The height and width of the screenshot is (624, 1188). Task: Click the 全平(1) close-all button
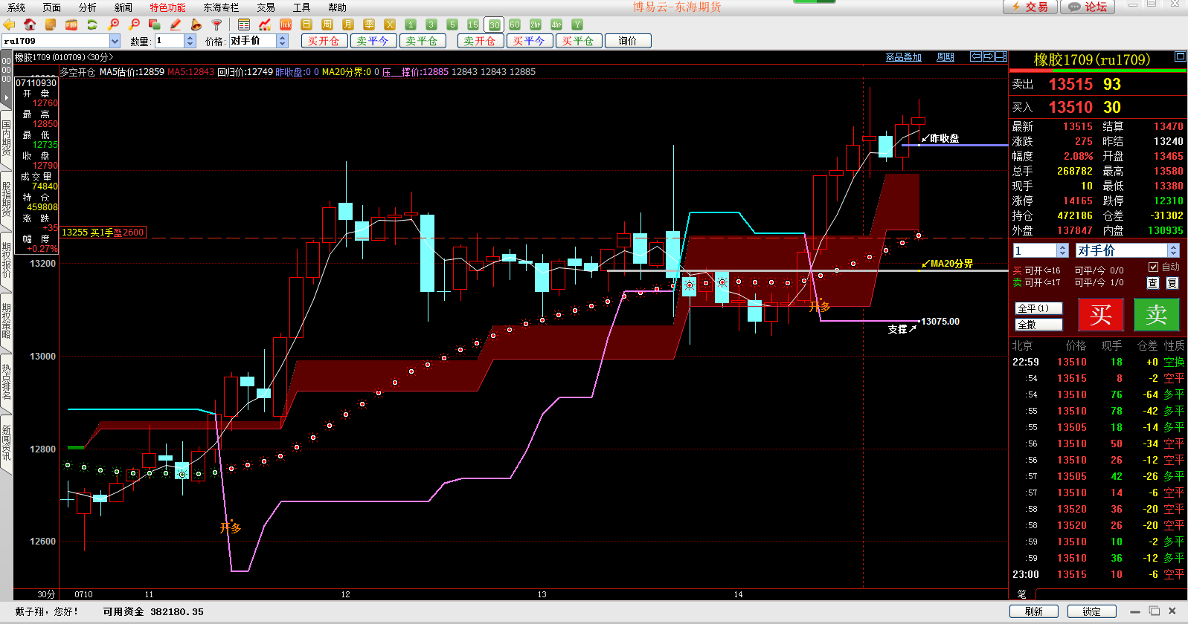point(1038,308)
